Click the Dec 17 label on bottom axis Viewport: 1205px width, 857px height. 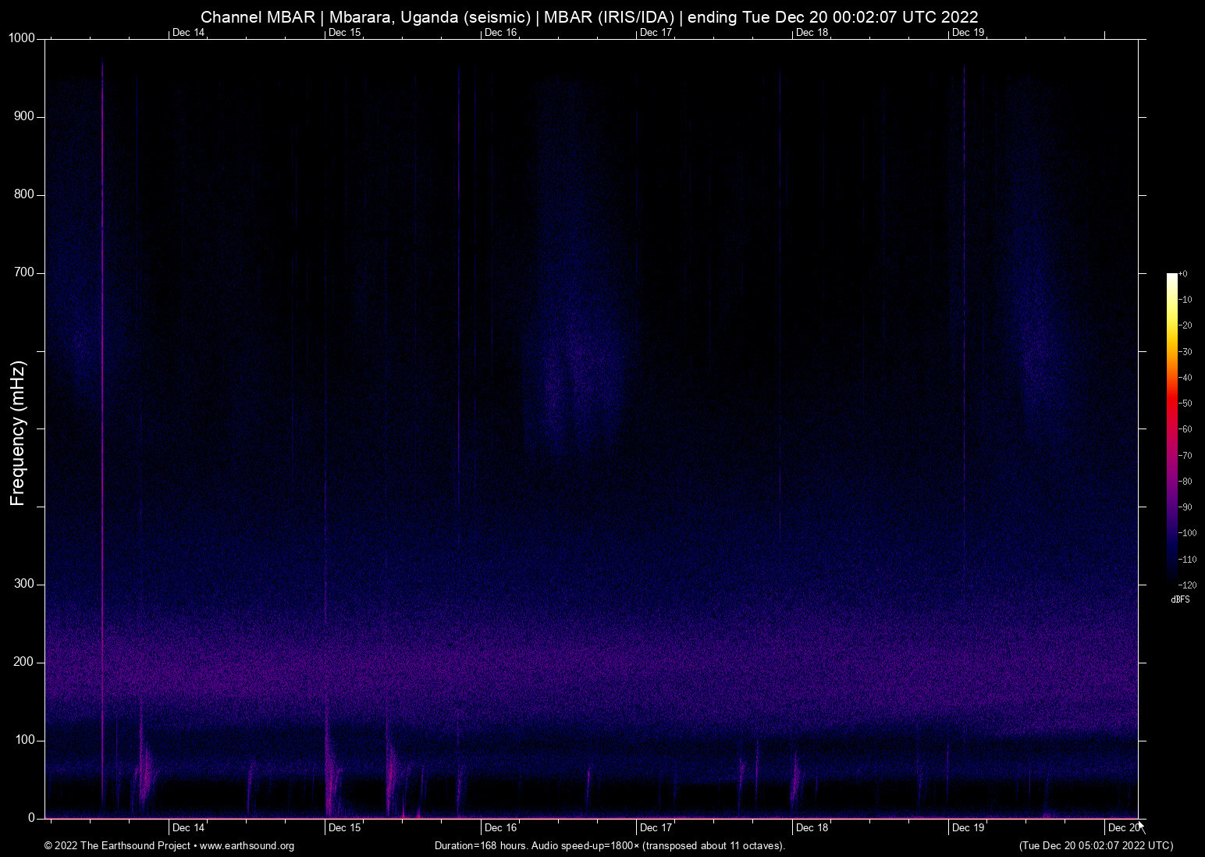[656, 828]
